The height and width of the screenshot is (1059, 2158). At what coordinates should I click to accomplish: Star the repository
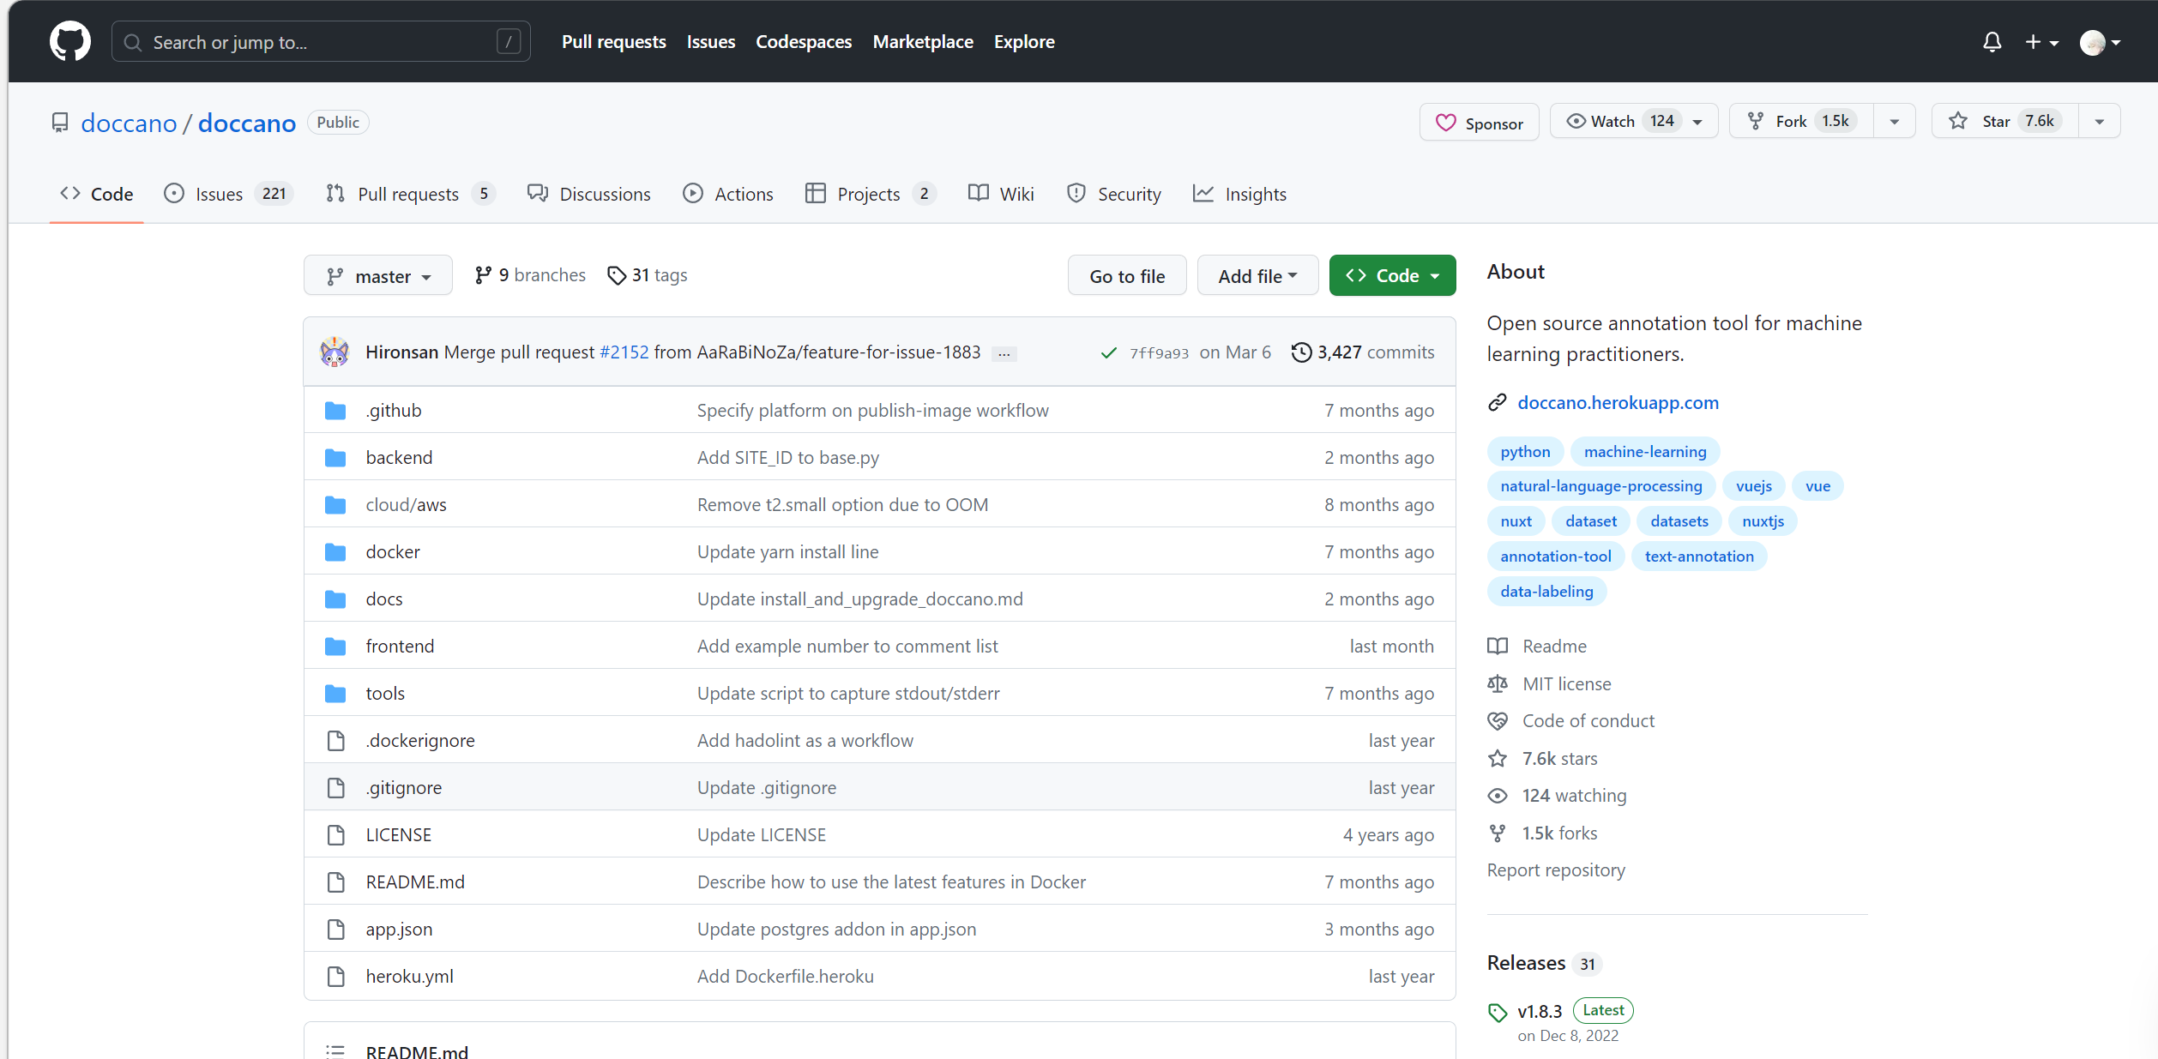[x=2004, y=122]
